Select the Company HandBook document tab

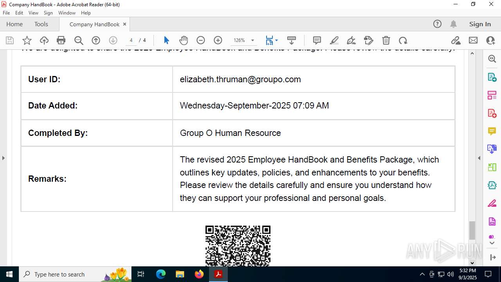[x=94, y=24]
